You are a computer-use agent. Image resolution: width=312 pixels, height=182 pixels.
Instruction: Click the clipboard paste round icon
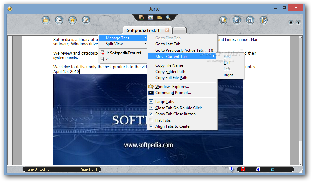tap(263, 20)
